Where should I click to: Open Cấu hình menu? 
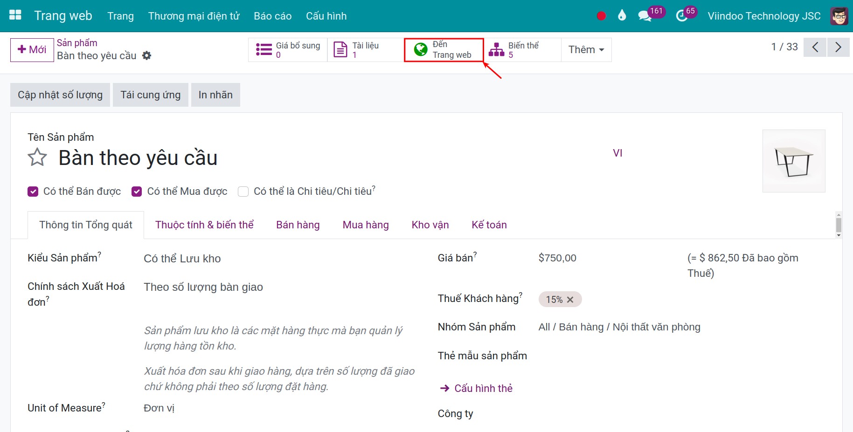point(326,16)
